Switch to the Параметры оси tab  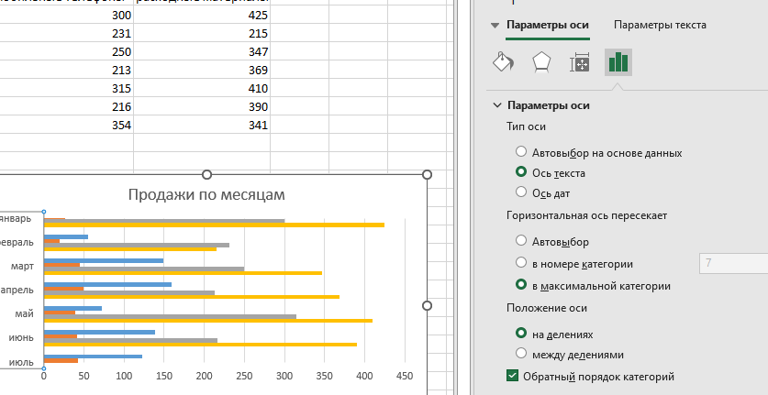coord(547,26)
